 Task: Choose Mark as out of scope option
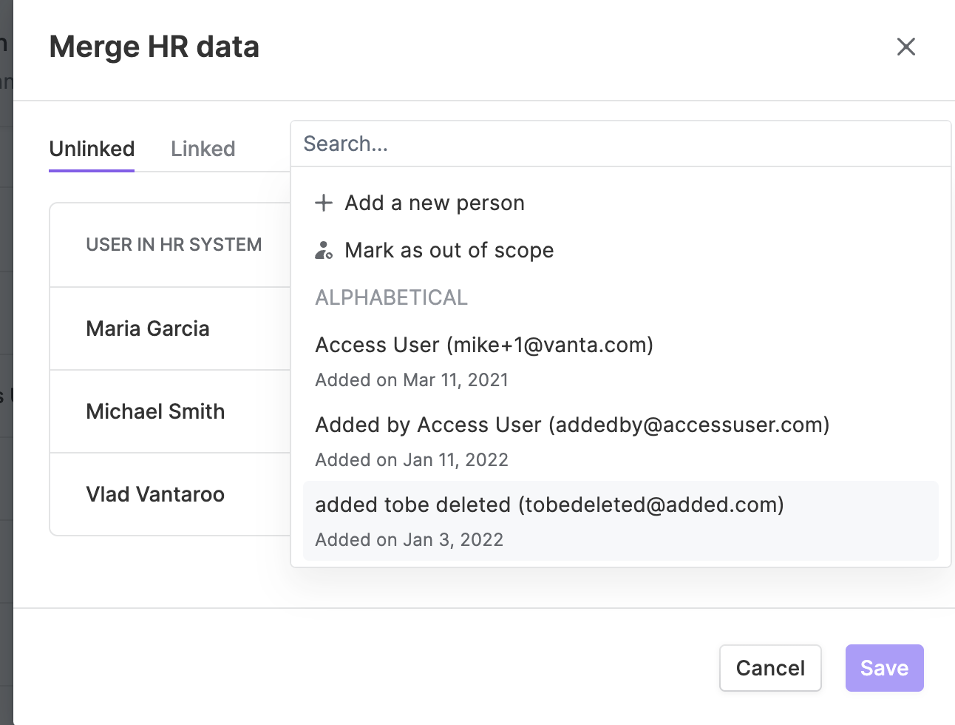pos(620,250)
